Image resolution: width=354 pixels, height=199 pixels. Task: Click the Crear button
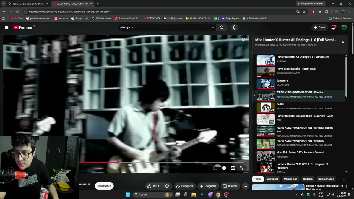319,27
